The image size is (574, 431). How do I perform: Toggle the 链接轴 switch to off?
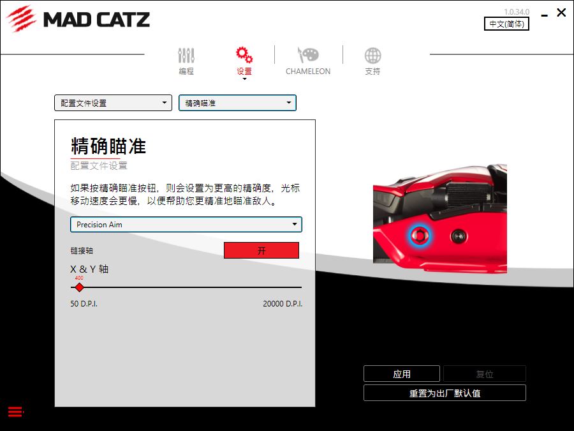[261, 250]
